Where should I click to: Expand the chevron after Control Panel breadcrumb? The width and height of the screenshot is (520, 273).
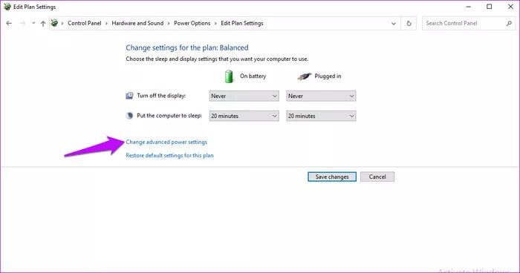[x=106, y=24]
